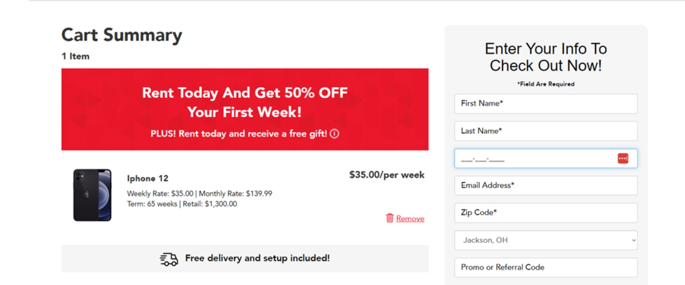Remove the Iphone 12 from cart
The width and height of the screenshot is (685, 285).
pos(410,218)
